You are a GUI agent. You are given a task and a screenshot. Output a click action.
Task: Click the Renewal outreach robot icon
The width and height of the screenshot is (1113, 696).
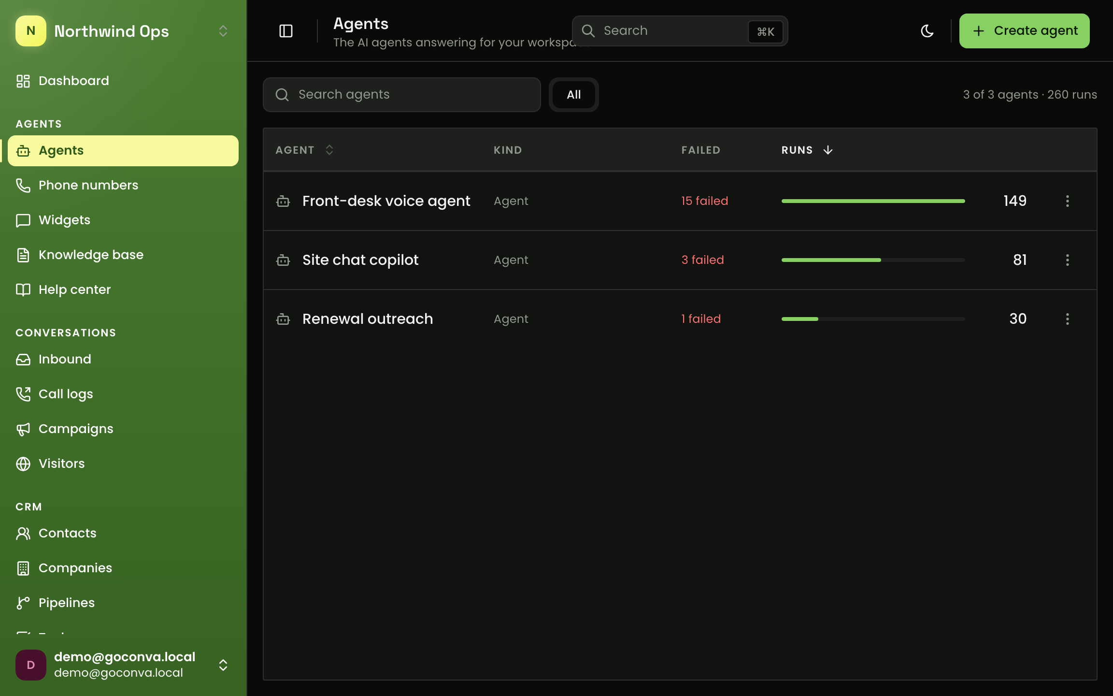[x=283, y=319]
